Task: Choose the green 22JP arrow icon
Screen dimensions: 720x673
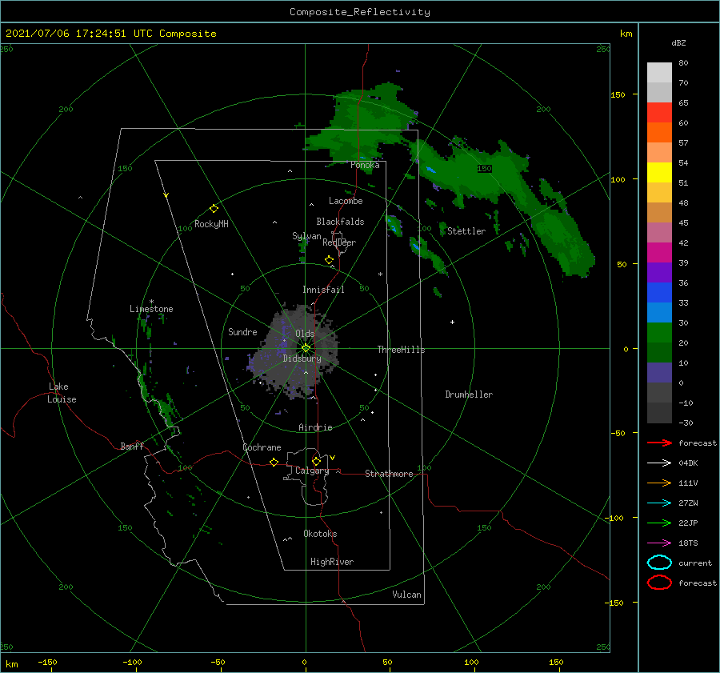Action: click(659, 523)
